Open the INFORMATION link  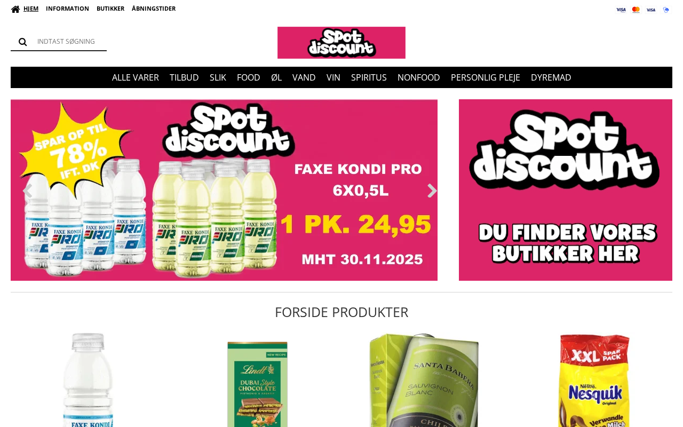coord(67,9)
